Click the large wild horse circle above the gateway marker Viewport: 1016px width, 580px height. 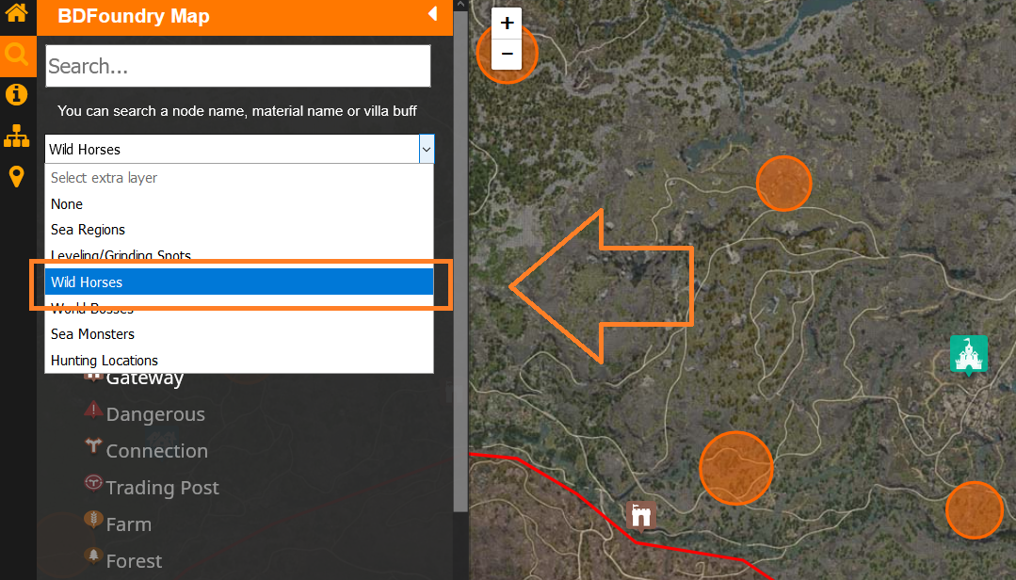coord(736,468)
